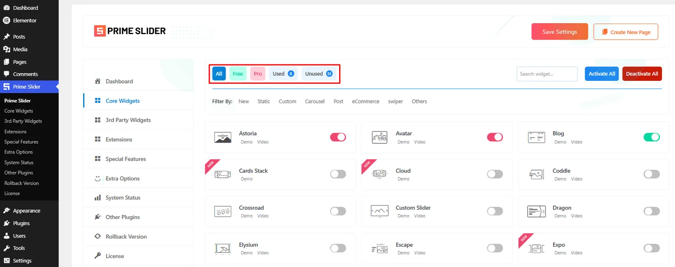The height and width of the screenshot is (267, 675).
Task: Select the All filter tab
Action: 219,74
